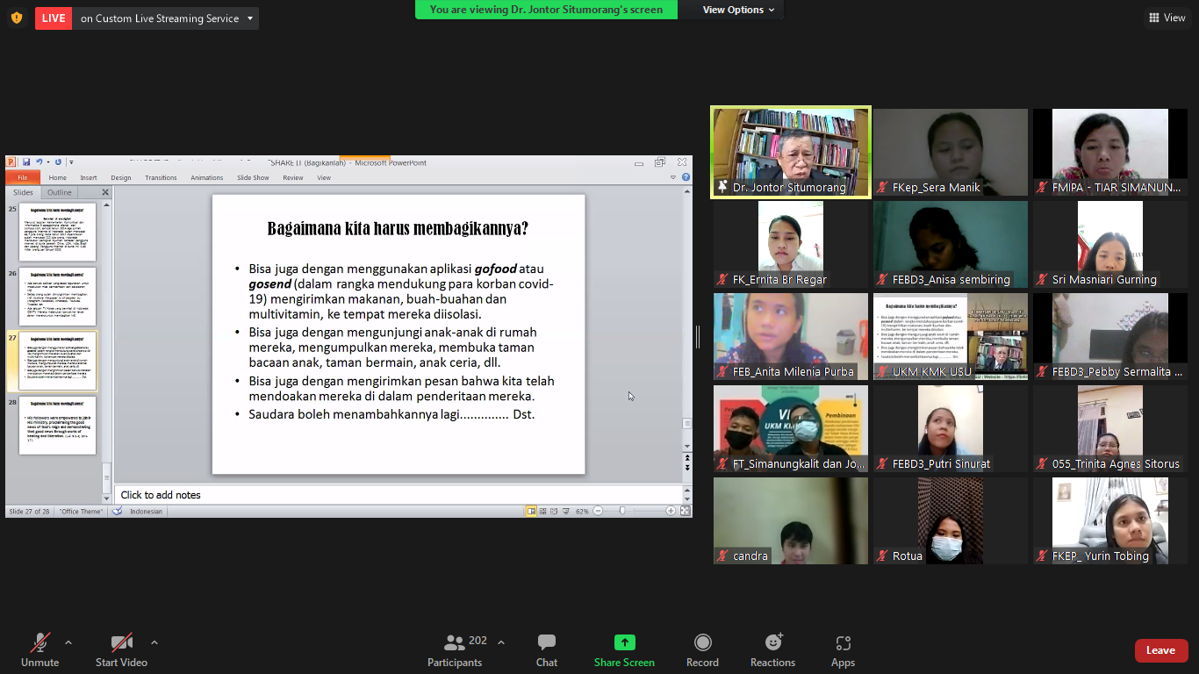Image resolution: width=1199 pixels, height=674 pixels.
Task: Select Dr. Jontor Situmorang's video tile
Action: click(791, 152)
